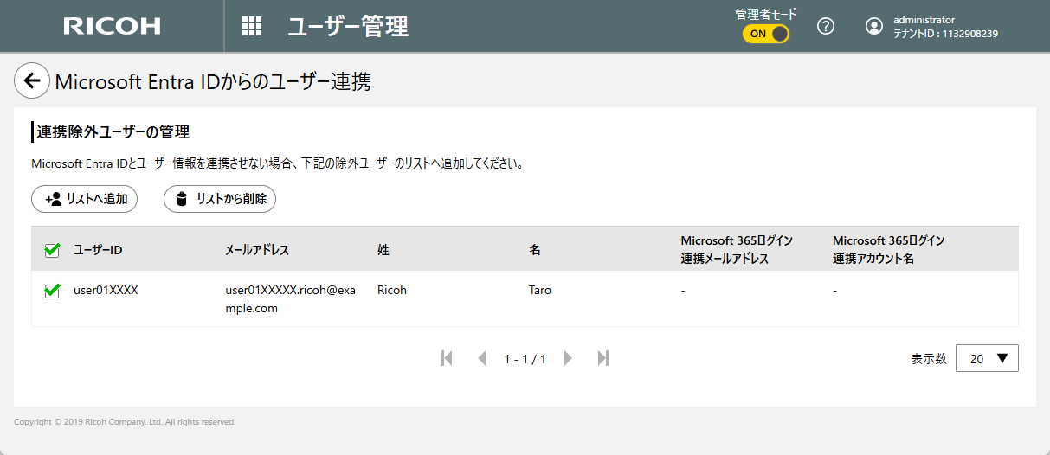Click the テナントID : 1132908239 text
Viewport: 1050px width, 455px height.
coord(945,34)
